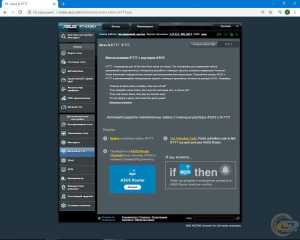Open System Log (Системный журнал) item
This screenshot has width=300, height=240.
pos(77,196)
